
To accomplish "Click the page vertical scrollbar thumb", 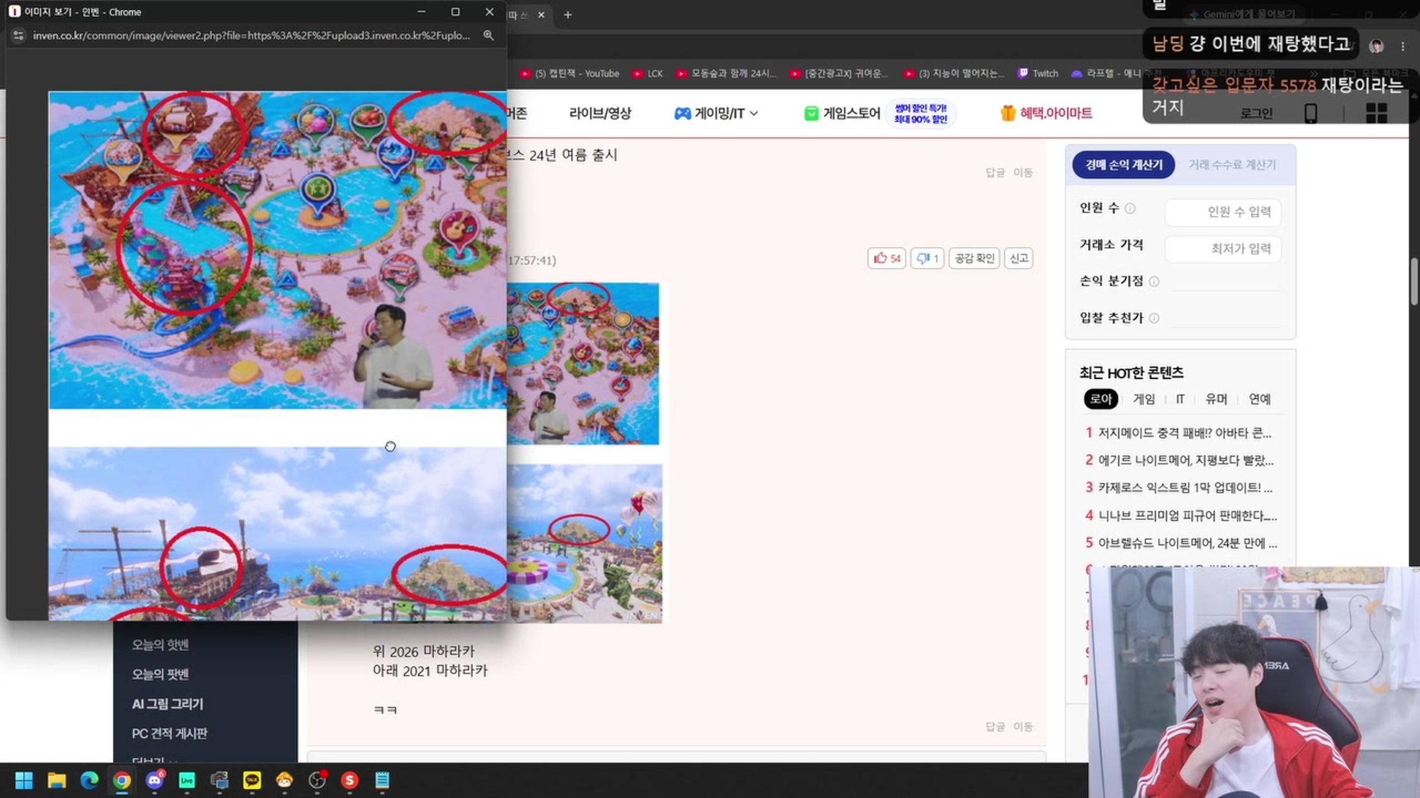I will pyautogui.click(x=1414, y=281).
